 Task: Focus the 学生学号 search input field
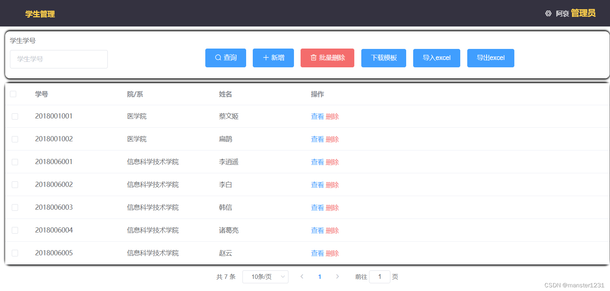tap(59, 59)
